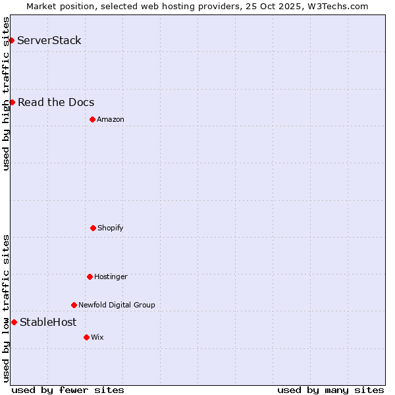The height and width of the screenshot is (395, 395).
Task: Select the 'used by low traffic sites' label
Action: (6, 308)
